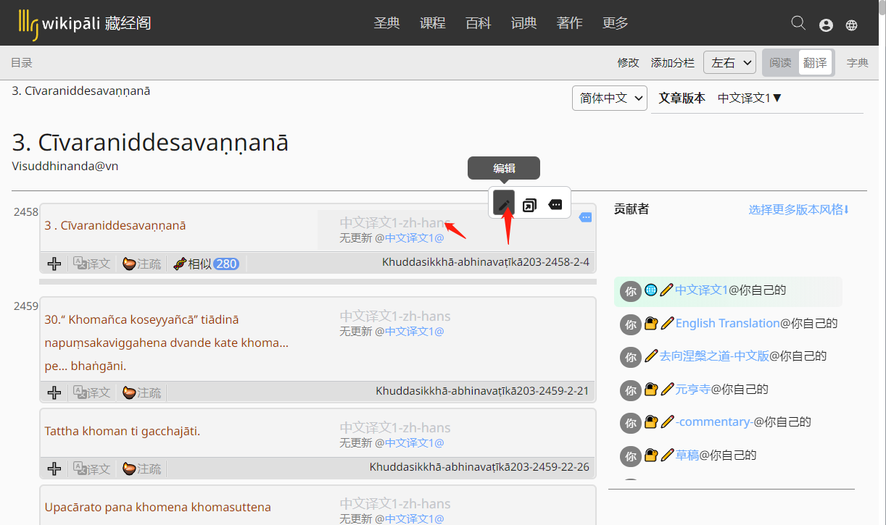Open 课程 menu in top navigation
Viewport: 886px width, 525px height.
point(433,23)
